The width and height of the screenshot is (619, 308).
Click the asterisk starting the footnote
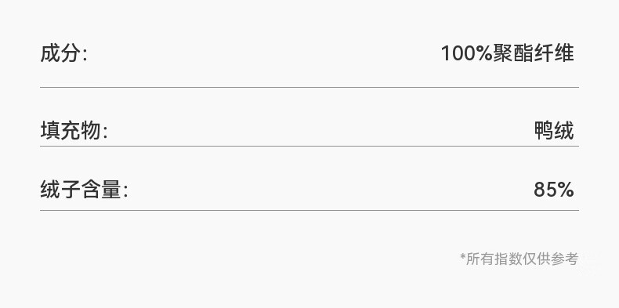462,257
